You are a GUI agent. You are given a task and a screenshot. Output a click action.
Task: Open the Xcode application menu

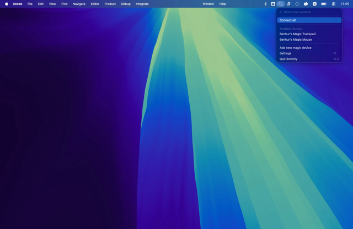click(x=18, y=4)
